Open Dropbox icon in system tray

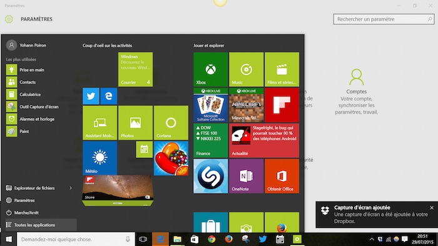click(x=380, y=239)
